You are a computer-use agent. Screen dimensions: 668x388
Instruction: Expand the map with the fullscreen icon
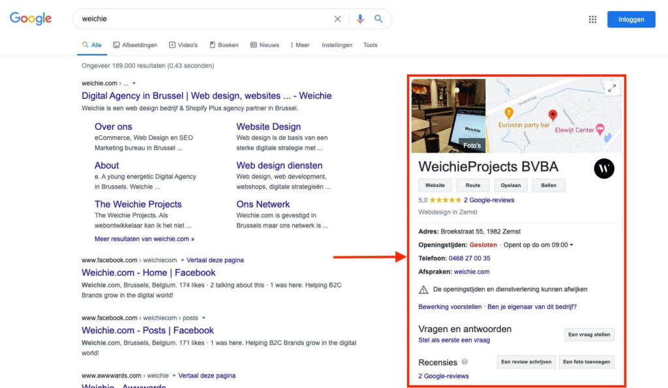pos(612,88)
